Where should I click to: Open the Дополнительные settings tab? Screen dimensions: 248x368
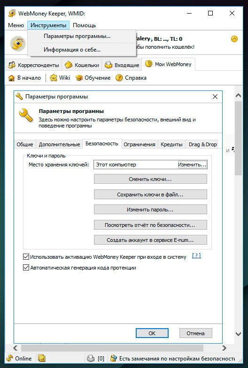tap(59, 144)
